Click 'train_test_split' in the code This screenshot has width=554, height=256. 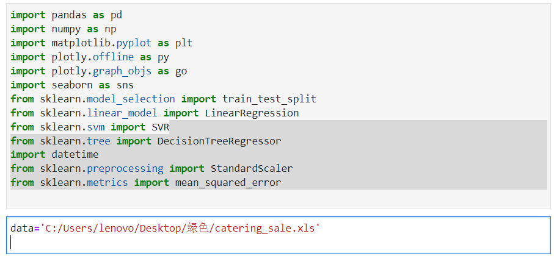click(269, 99)
